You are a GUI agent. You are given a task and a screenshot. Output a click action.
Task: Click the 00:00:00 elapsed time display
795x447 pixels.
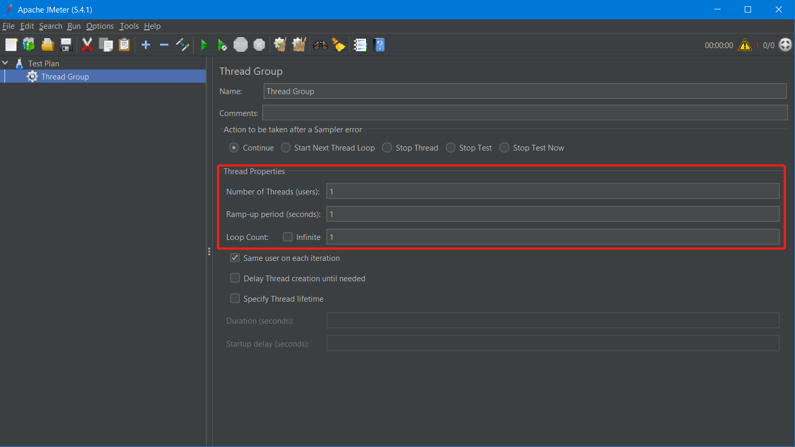coord(719,45)
